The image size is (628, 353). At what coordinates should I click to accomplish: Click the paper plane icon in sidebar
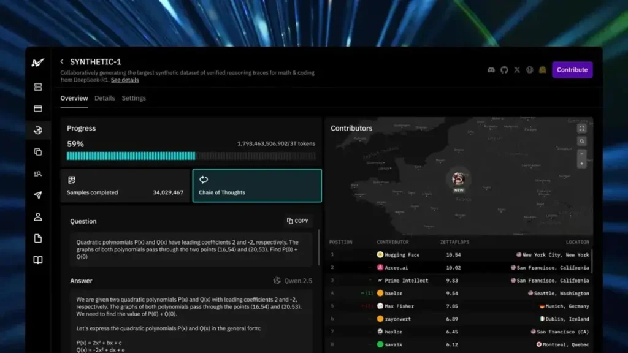coord(37,195)
